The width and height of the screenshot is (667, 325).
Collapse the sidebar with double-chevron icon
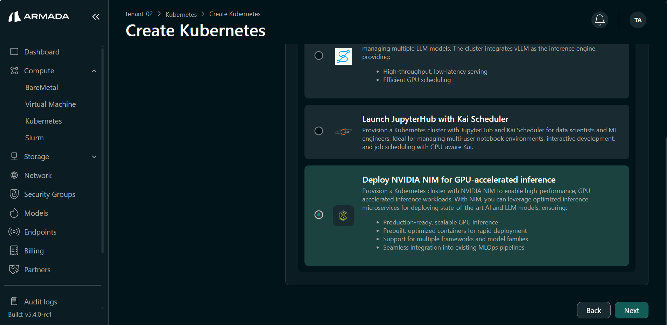tap(96, 17)
